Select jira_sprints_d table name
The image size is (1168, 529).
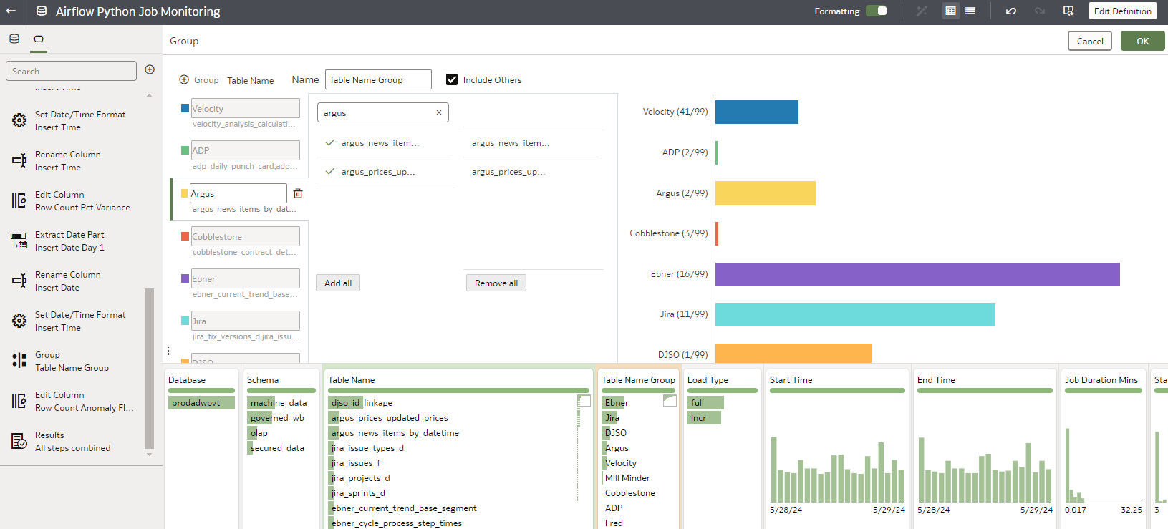(358, 493)
